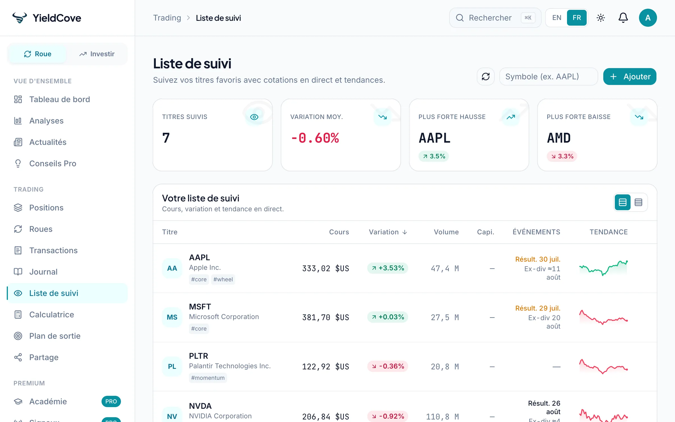Sort table by Cours column
Screen dimensions: 675x422
point(339,232)
